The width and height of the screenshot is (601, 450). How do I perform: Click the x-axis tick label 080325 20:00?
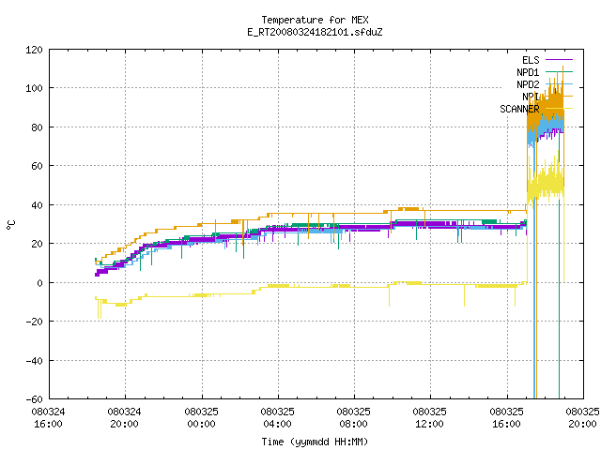tap(582, 418)
